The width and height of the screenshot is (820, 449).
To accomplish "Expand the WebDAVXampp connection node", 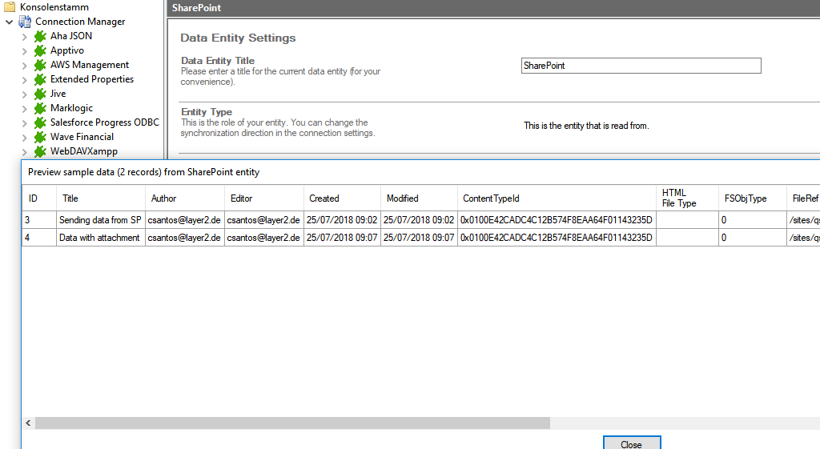I will tap(24, 152).
